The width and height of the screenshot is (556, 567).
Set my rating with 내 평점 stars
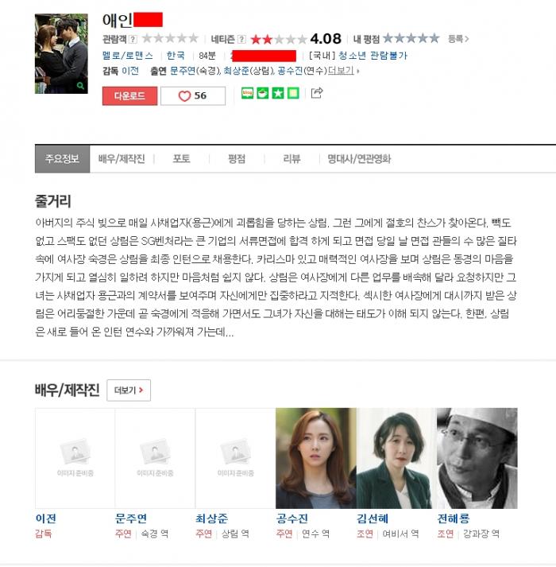411,38
